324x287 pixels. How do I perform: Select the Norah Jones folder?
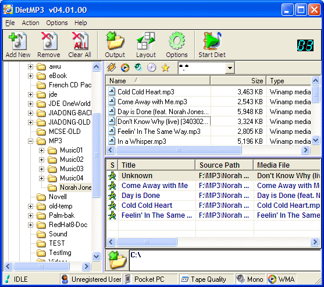click(76, 187)
